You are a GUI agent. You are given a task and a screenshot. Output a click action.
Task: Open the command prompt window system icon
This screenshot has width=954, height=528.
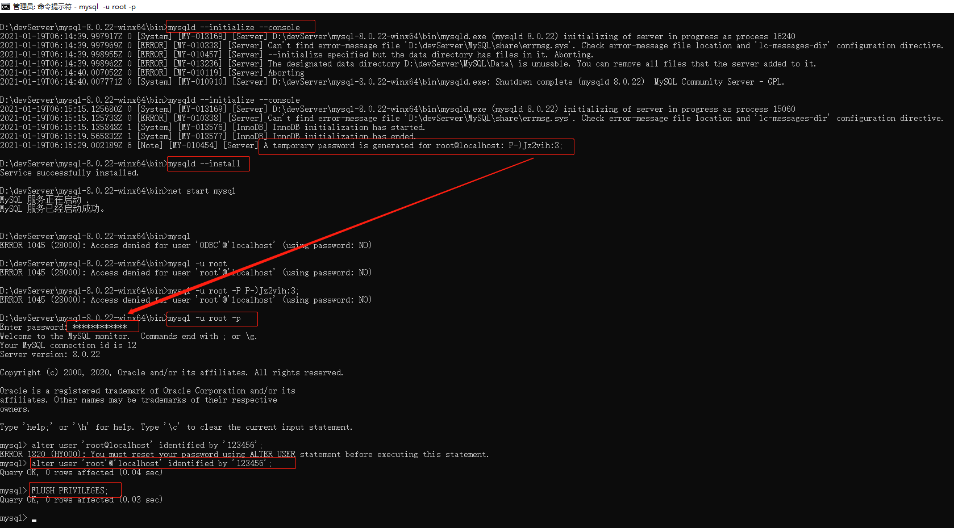(x=6, y=7)
